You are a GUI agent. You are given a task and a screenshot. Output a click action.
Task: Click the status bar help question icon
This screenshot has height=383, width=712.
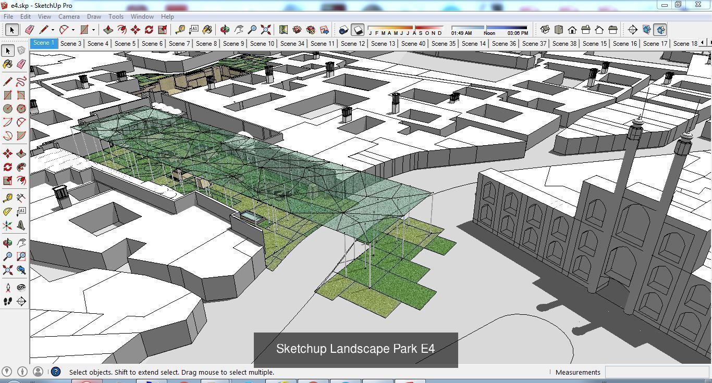[x=56, y=372]
